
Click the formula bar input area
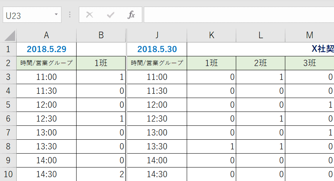coord(239,15)
